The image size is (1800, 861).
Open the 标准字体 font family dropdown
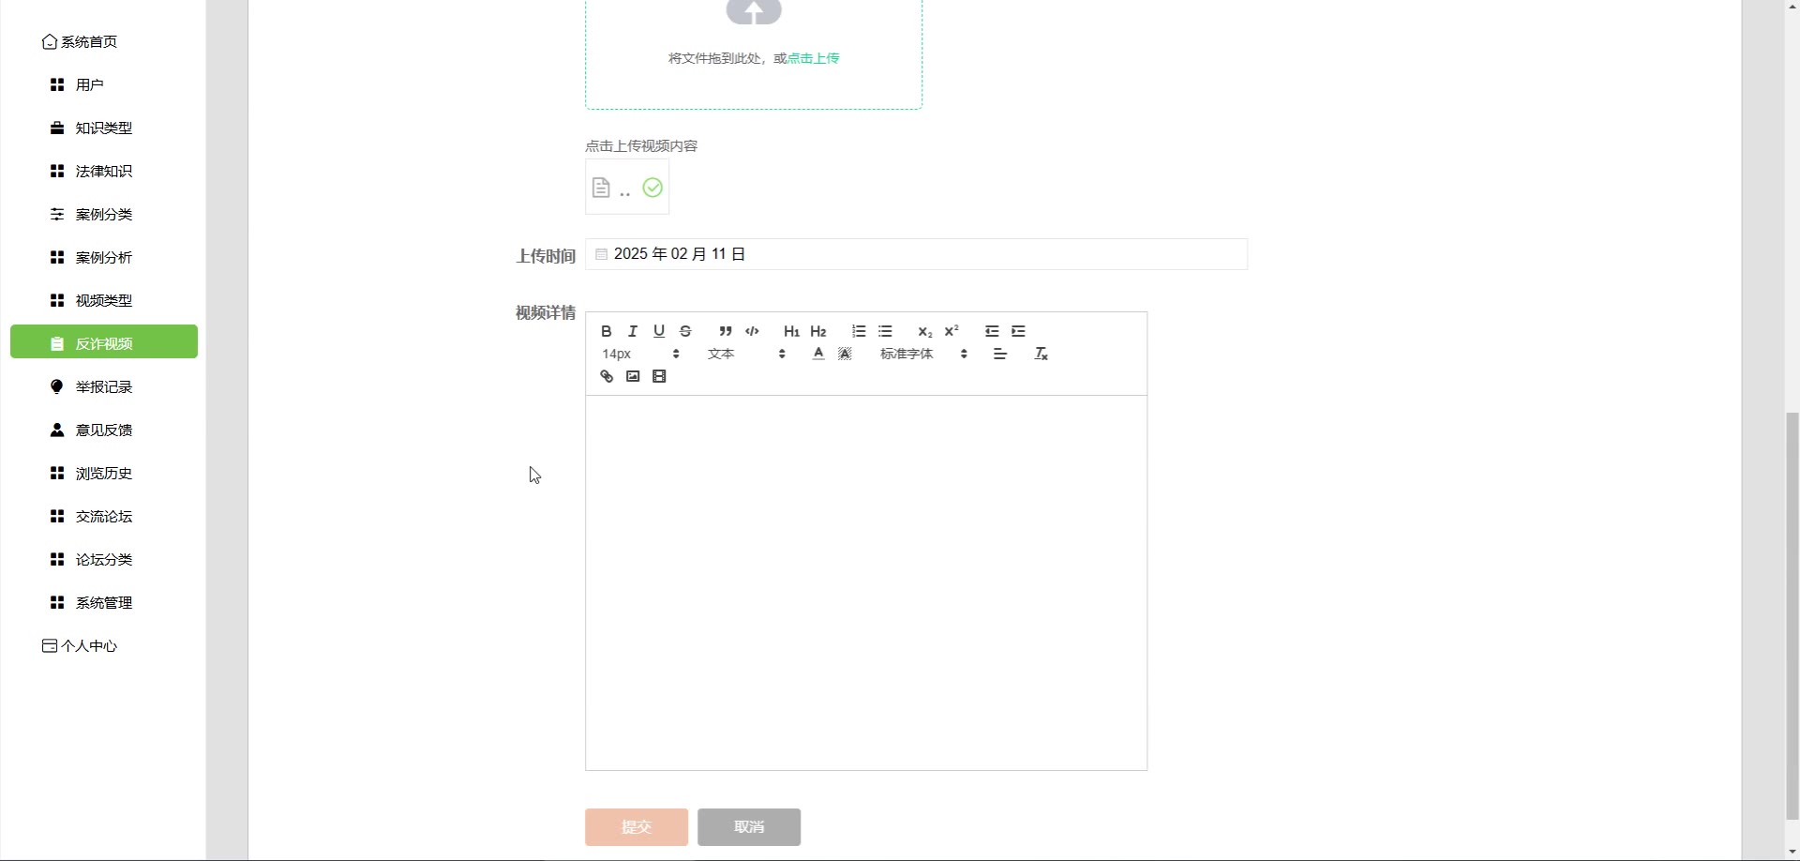(x=922, y=354)
